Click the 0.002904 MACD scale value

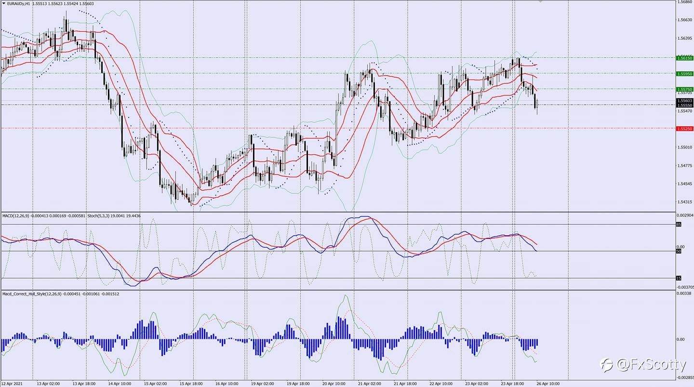(x=685, y=215)
